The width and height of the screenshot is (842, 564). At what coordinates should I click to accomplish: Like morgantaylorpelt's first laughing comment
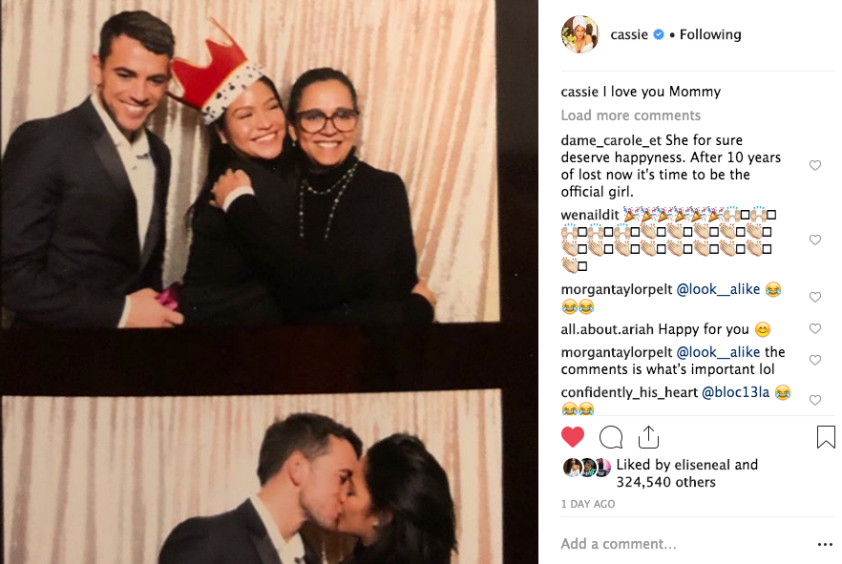tap(815, 298)
